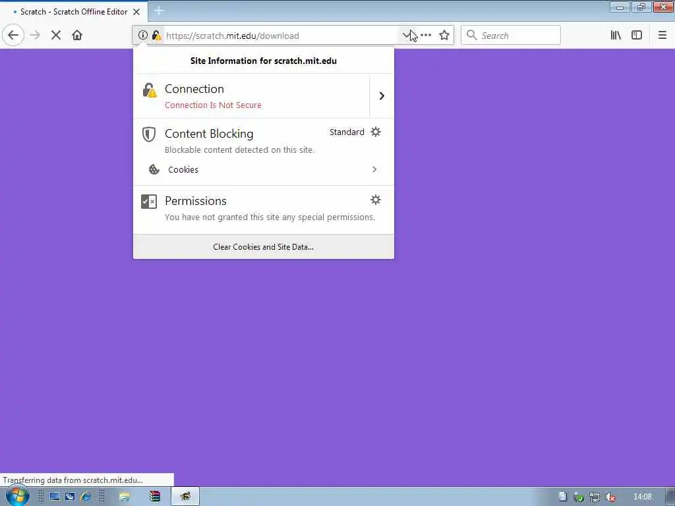Bookmark this page with the star
Screen dimensions: 675x506
444,36
